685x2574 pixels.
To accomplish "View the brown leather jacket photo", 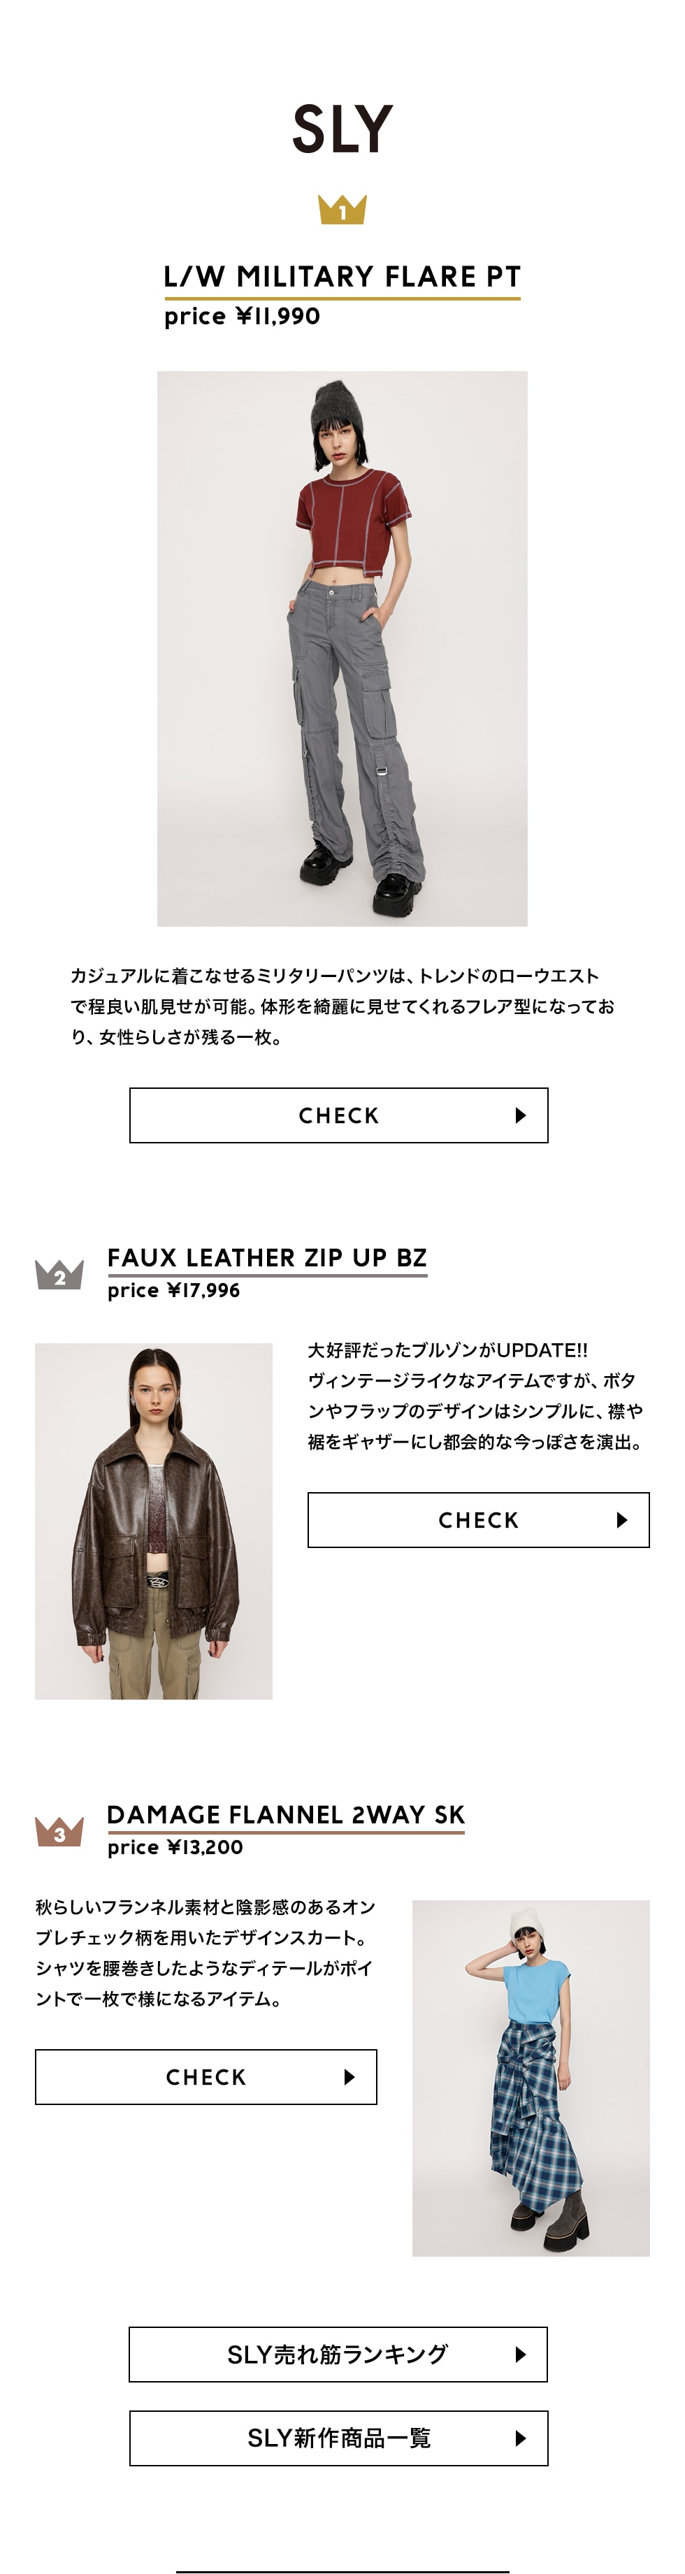I will tap(153, 1521).
